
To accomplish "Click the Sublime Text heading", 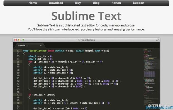I will (x=86, y=16).
